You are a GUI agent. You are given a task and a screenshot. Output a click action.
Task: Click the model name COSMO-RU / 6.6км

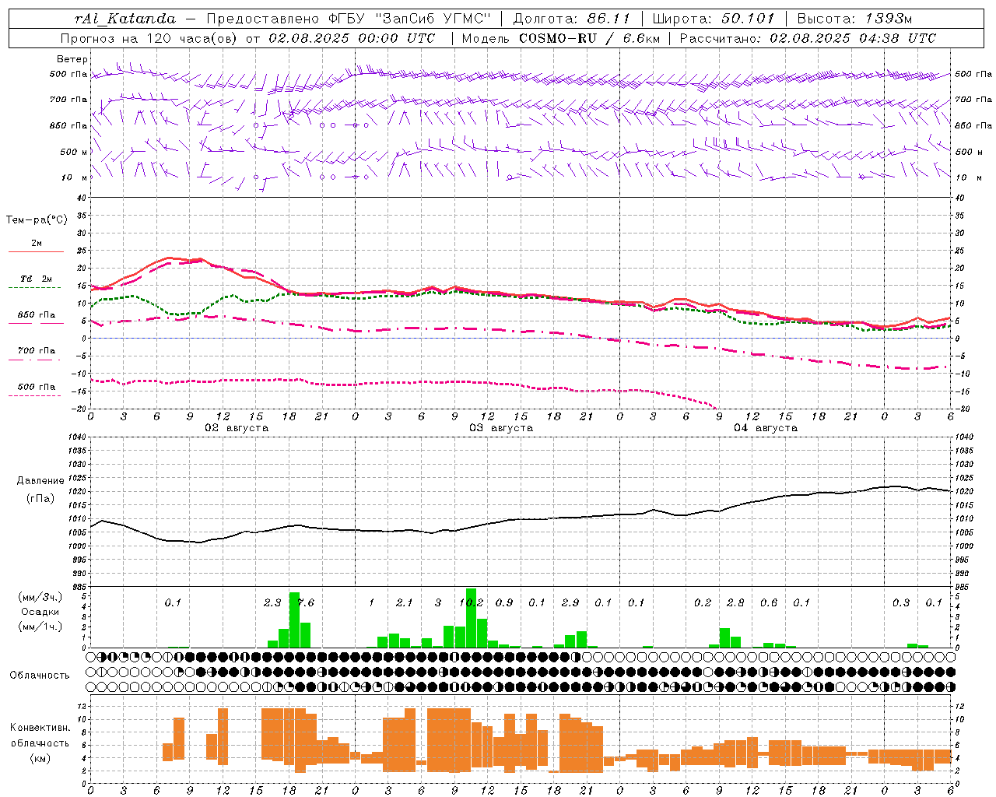[590, 38]
